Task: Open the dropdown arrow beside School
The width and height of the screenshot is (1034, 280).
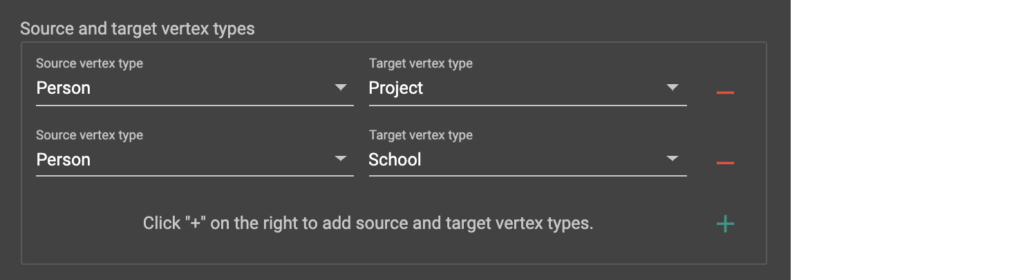Action: coord(673,159)
